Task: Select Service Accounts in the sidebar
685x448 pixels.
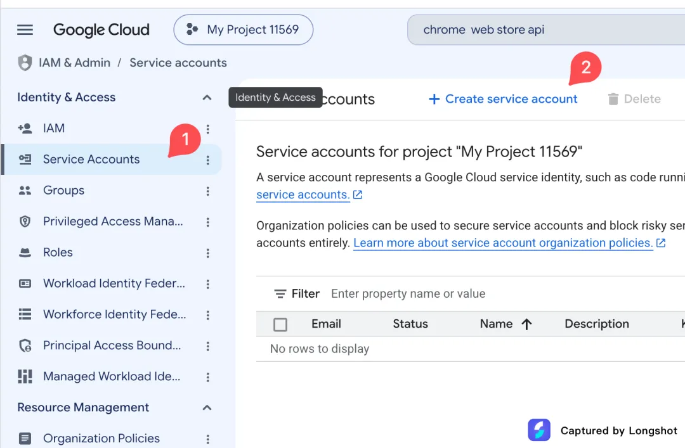Action: [x=112, y=160]
